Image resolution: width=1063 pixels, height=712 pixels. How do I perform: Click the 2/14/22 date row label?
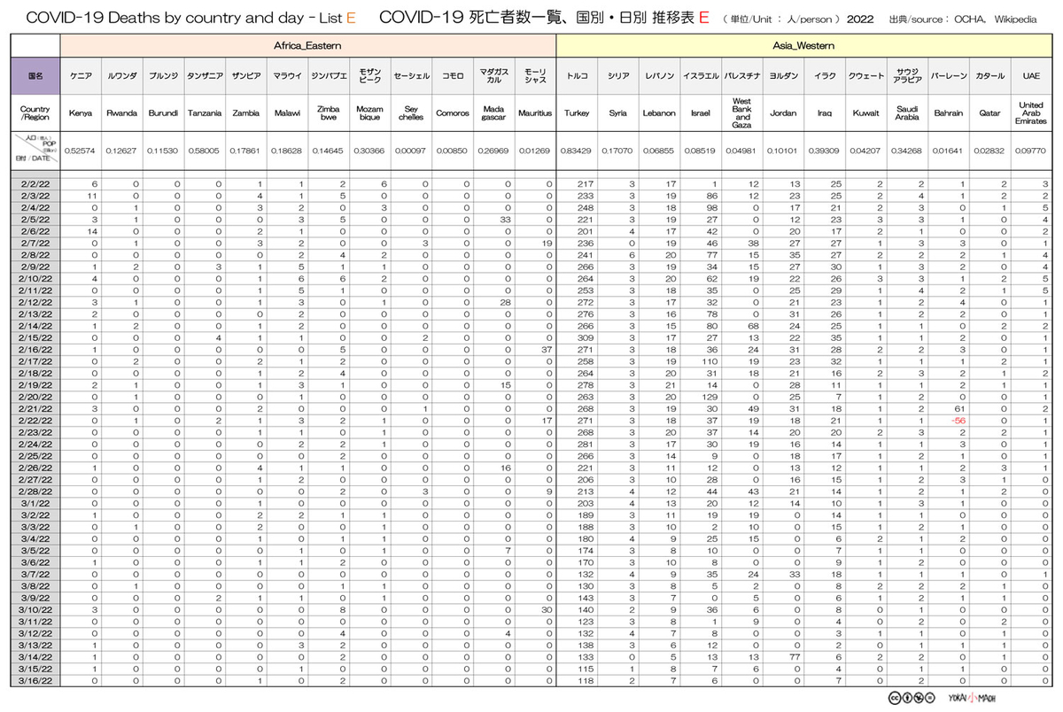click(35, 326)
